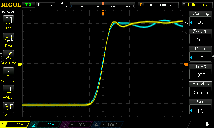Select the Rise Time measurement icon
This screenshot has width=214, height=128.
9,55
